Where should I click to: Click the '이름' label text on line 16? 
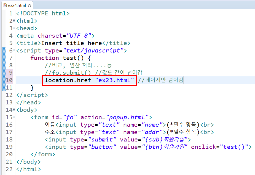tap(50, 125)
